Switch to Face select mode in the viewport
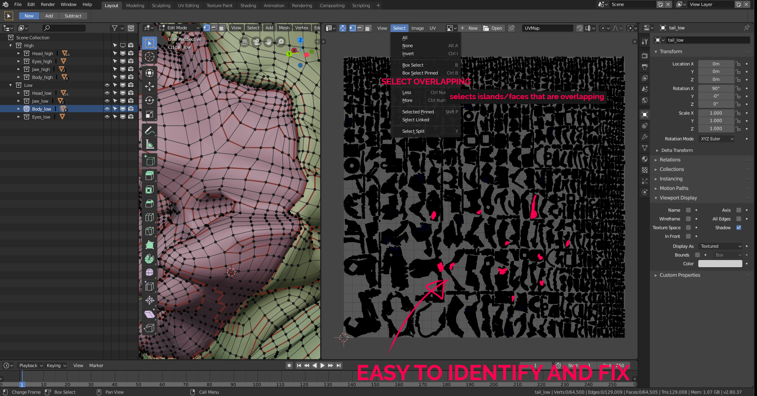The width and height of the screenshot is (757, 396). coord(222,28)
